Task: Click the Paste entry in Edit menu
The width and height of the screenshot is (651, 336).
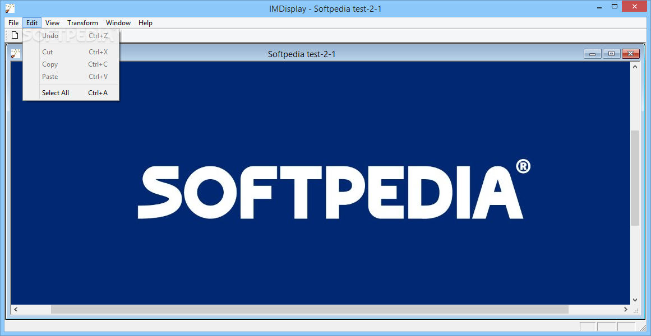Action: click(71, 77)
